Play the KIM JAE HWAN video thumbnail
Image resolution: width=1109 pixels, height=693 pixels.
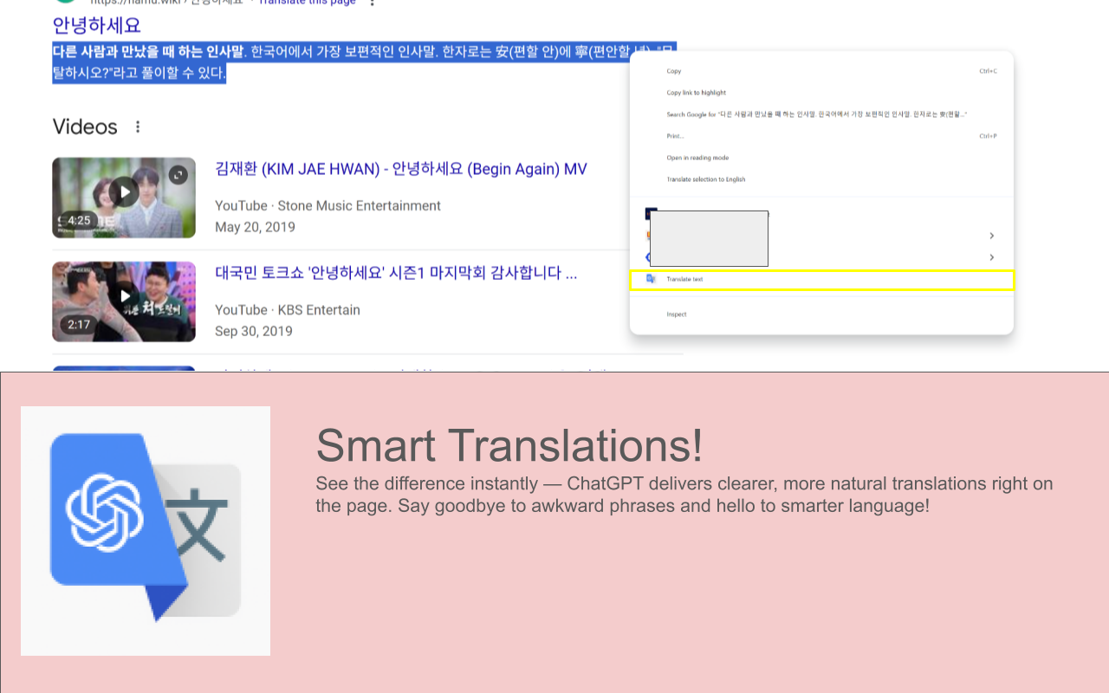coord(124,198)
